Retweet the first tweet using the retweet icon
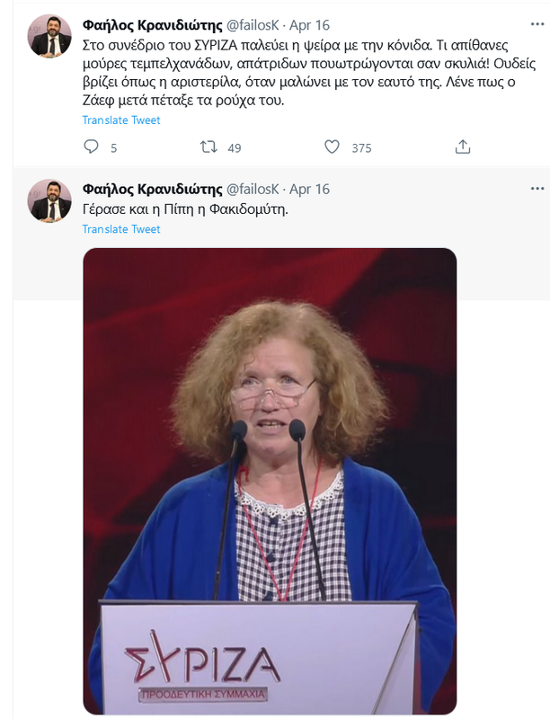This screenshot has width=550, height=719. pyautogui.click(x=207, y=147)
